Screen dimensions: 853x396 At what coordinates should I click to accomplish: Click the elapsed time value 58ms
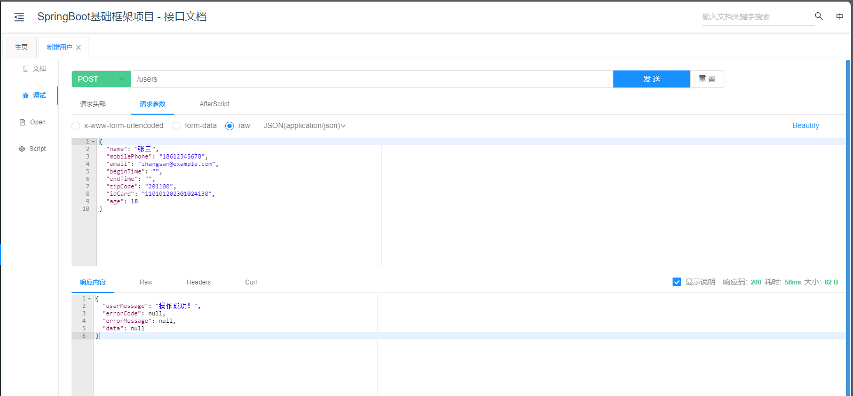coord(793,282)
